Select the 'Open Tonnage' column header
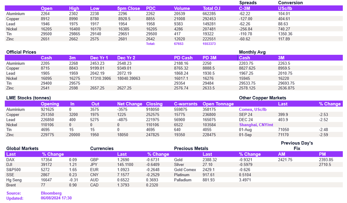This screenshot has width=347, height=203. pos(218,104)
